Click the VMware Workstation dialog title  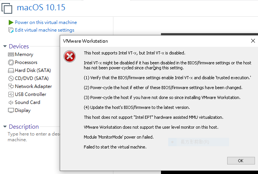[x=85, y=41]
